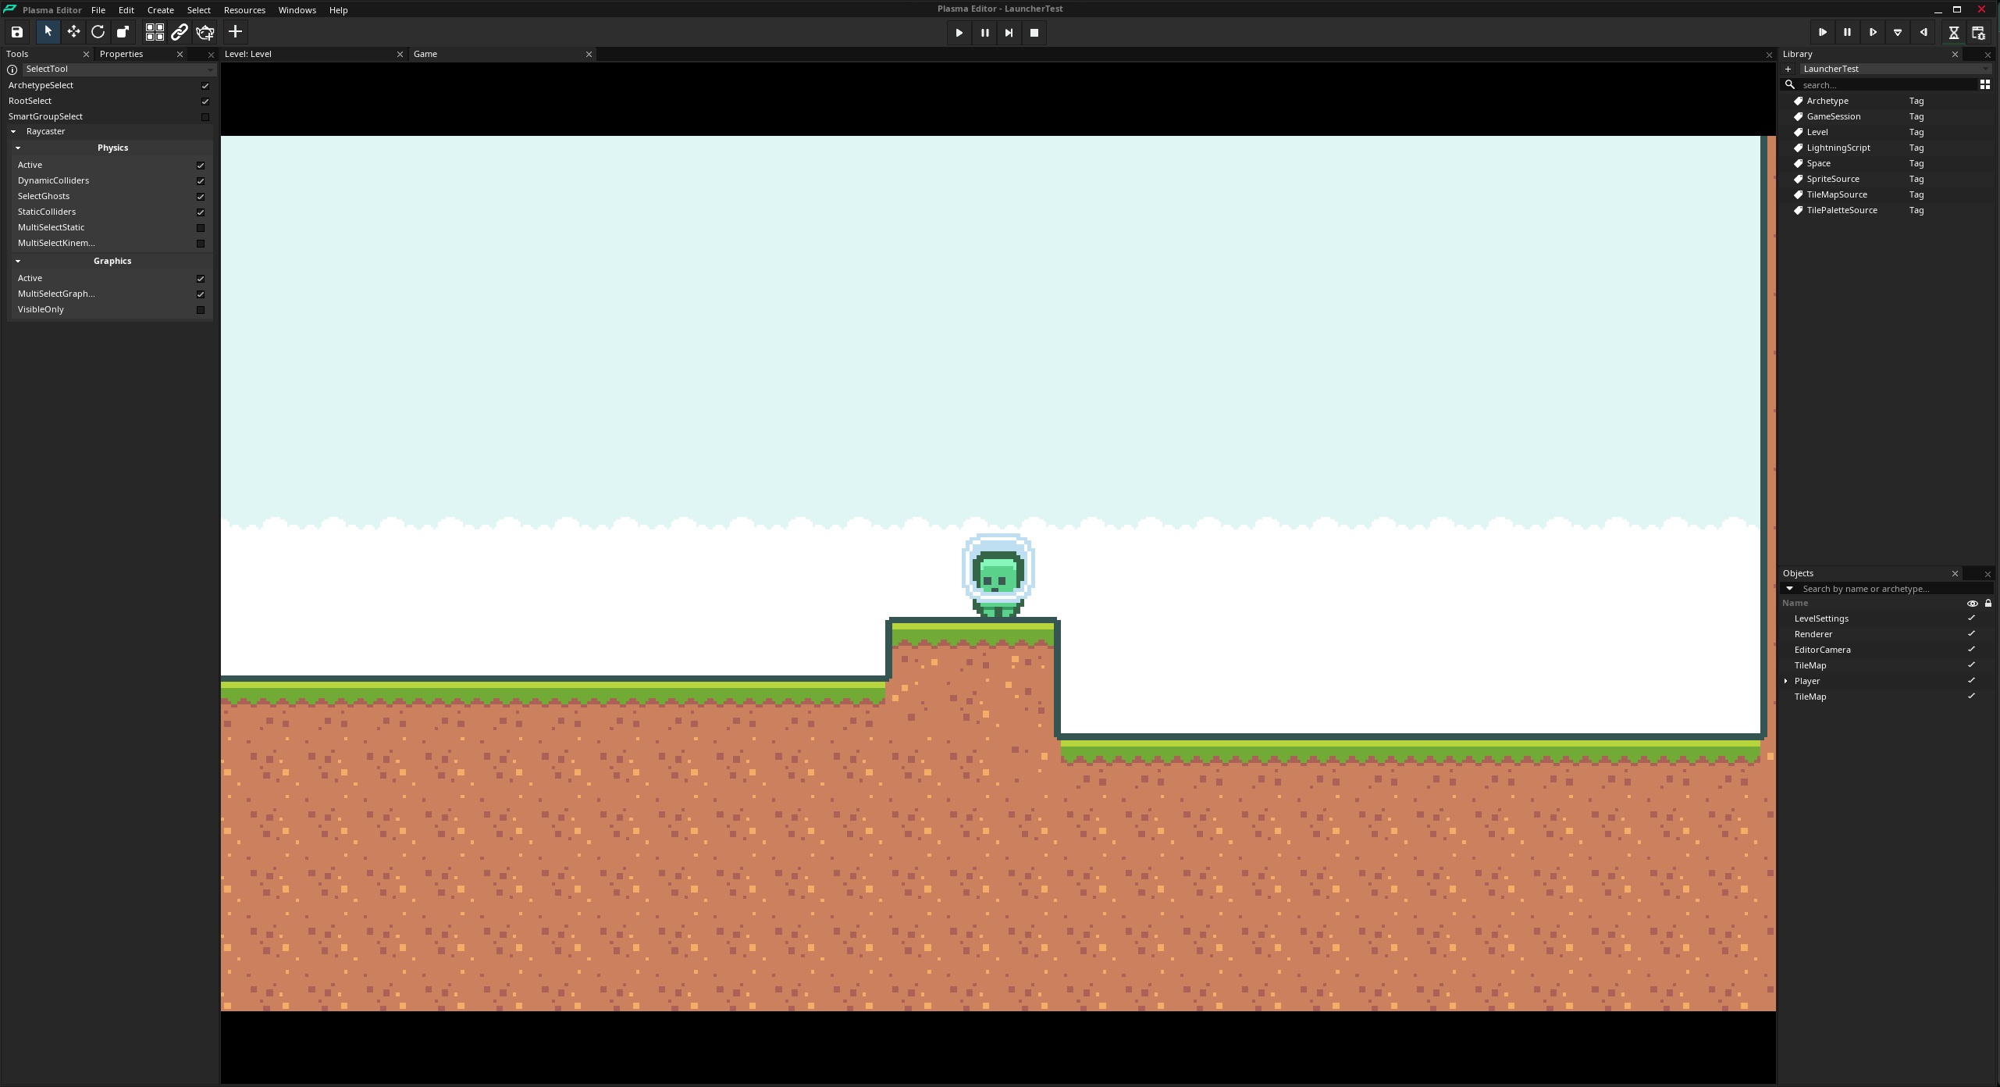2000x1087 pixels.
Task: Click the Save floppy disk icon
Action: [x=17, y=32]
